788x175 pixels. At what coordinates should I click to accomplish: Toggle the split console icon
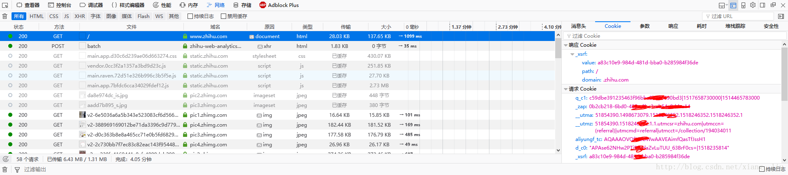click(733, 5)
